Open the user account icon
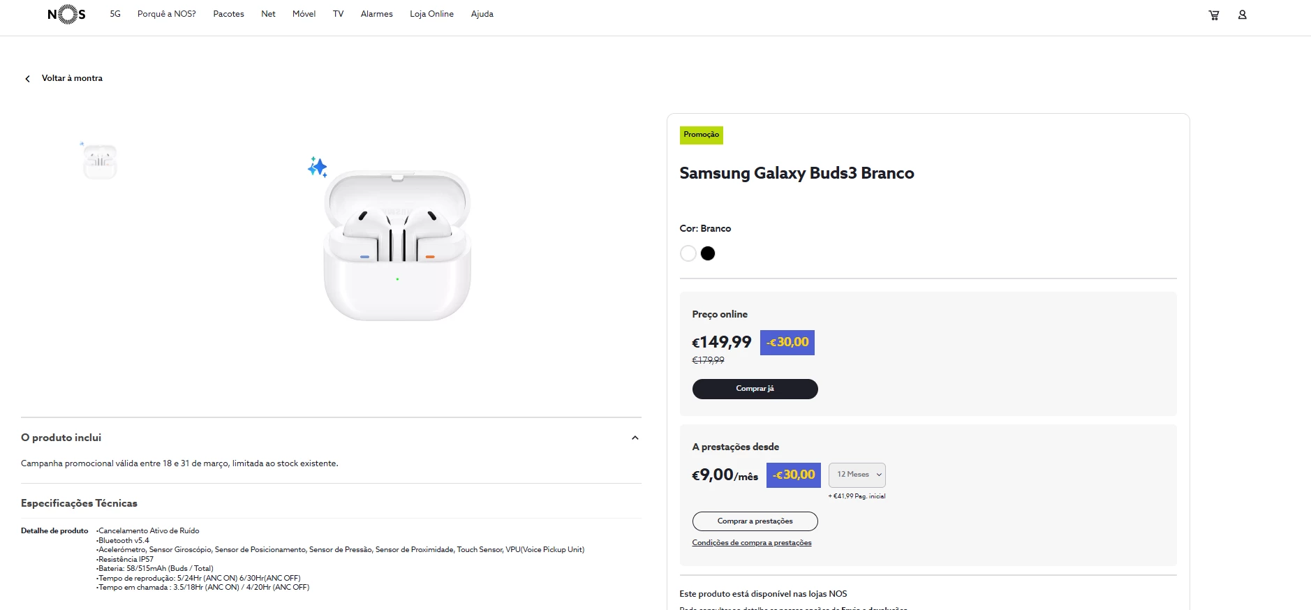Screen dimensions: 1311x610 pos(1243,15)
